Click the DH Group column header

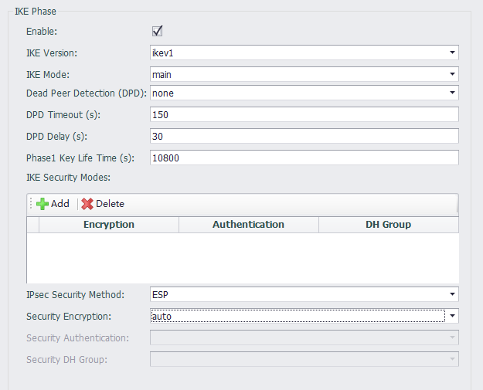coord(388,225)
